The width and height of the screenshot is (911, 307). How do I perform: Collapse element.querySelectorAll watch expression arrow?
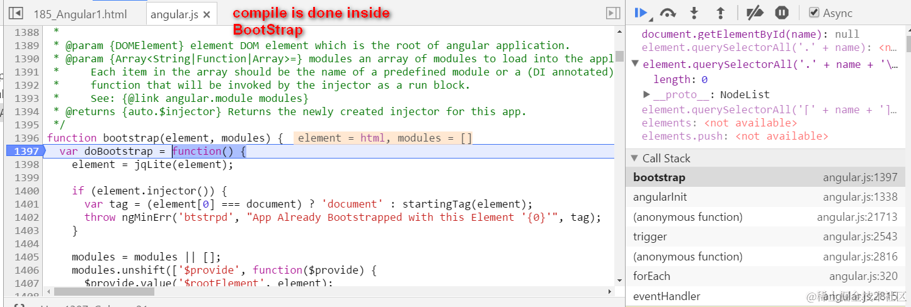(635, 64)
